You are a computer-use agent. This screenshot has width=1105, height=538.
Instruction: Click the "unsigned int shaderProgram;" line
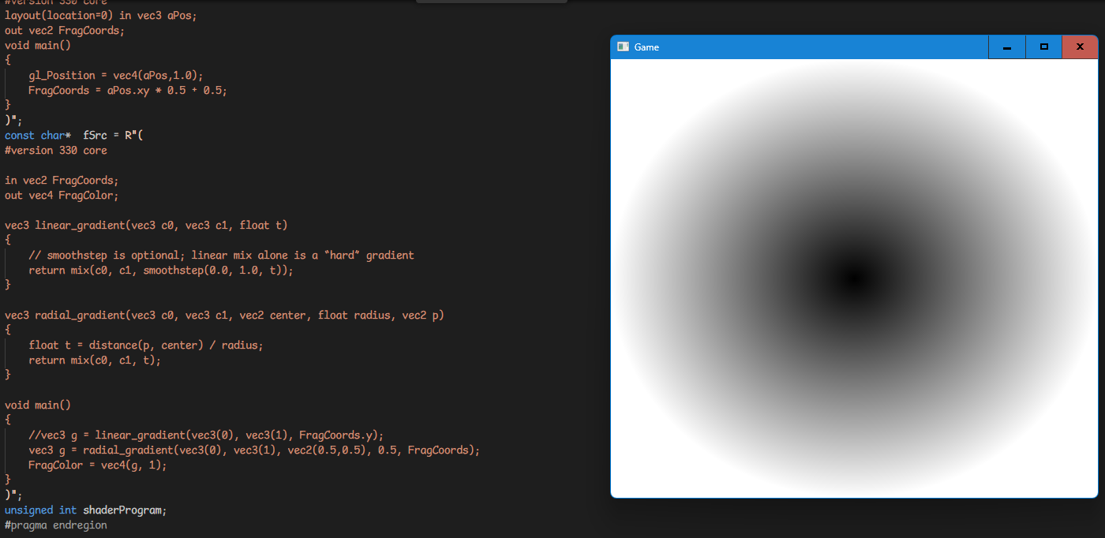click(x=85, y=510)
